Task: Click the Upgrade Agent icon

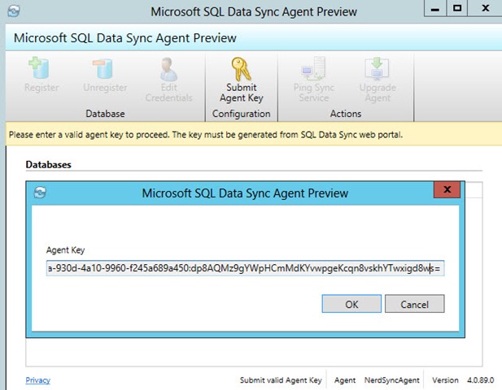Action: pos(378,68)
